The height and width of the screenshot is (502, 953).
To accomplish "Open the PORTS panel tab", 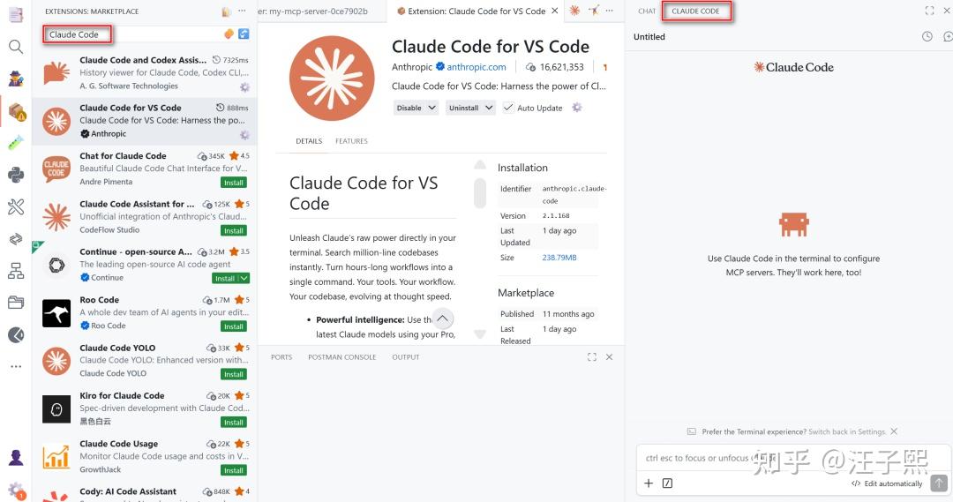I will pos(281,357).
